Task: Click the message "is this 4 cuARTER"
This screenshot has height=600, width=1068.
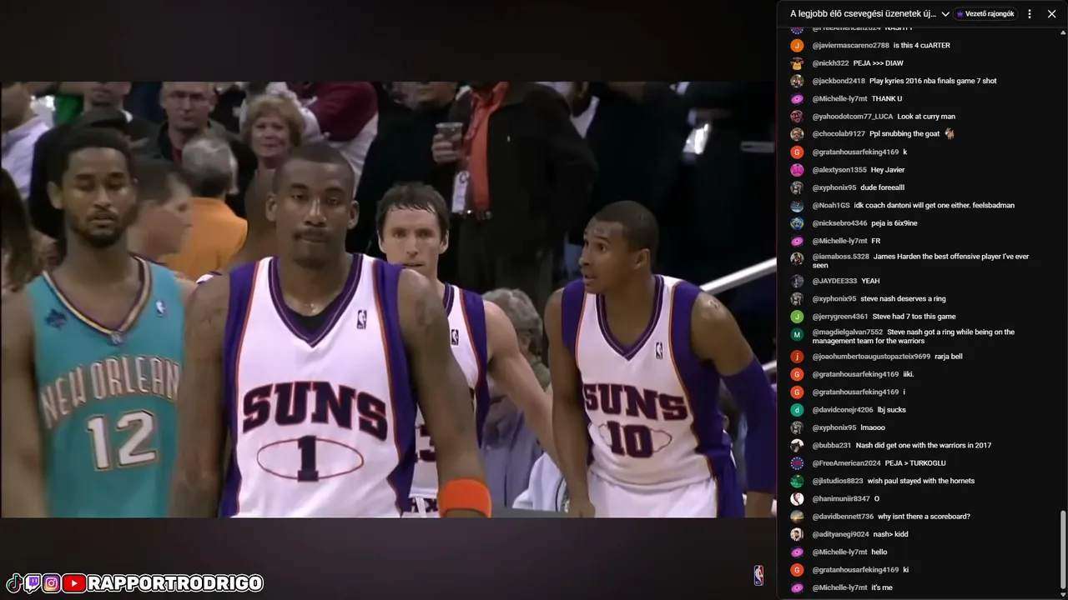Action: [x=922, y=45]
